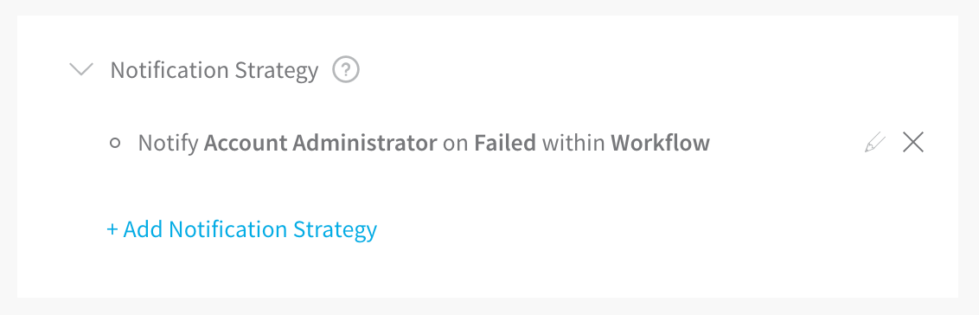
Task: Click the bold Account Administrator text
Action: (320, 143)
